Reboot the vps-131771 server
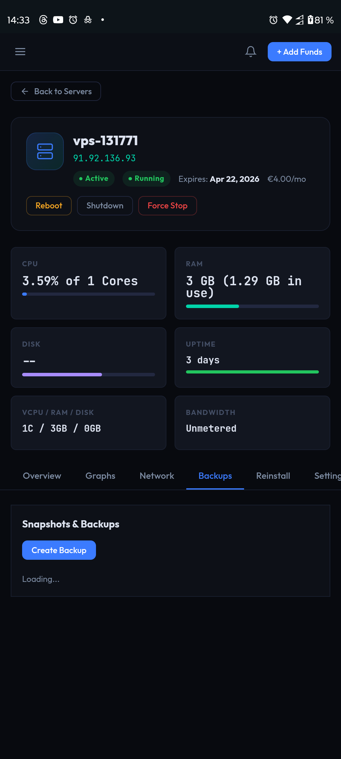Viewport: 341px width, 759px height. [49, 206]
